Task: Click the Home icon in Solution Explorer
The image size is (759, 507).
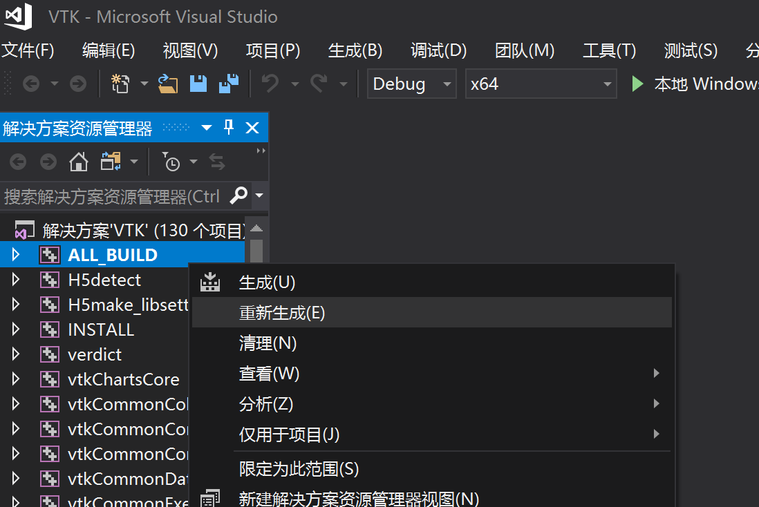Action: pyautogui.click(x=79, y=161)
